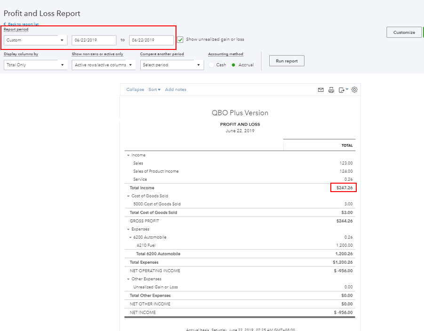Click Total 6200 Automobile amount 1,200.26
This screenshot has width=424, height=331.
[x=344, y=254]
